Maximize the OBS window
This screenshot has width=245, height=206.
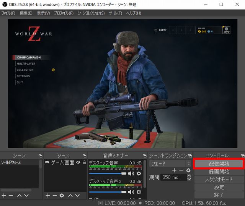coord(221,4)
